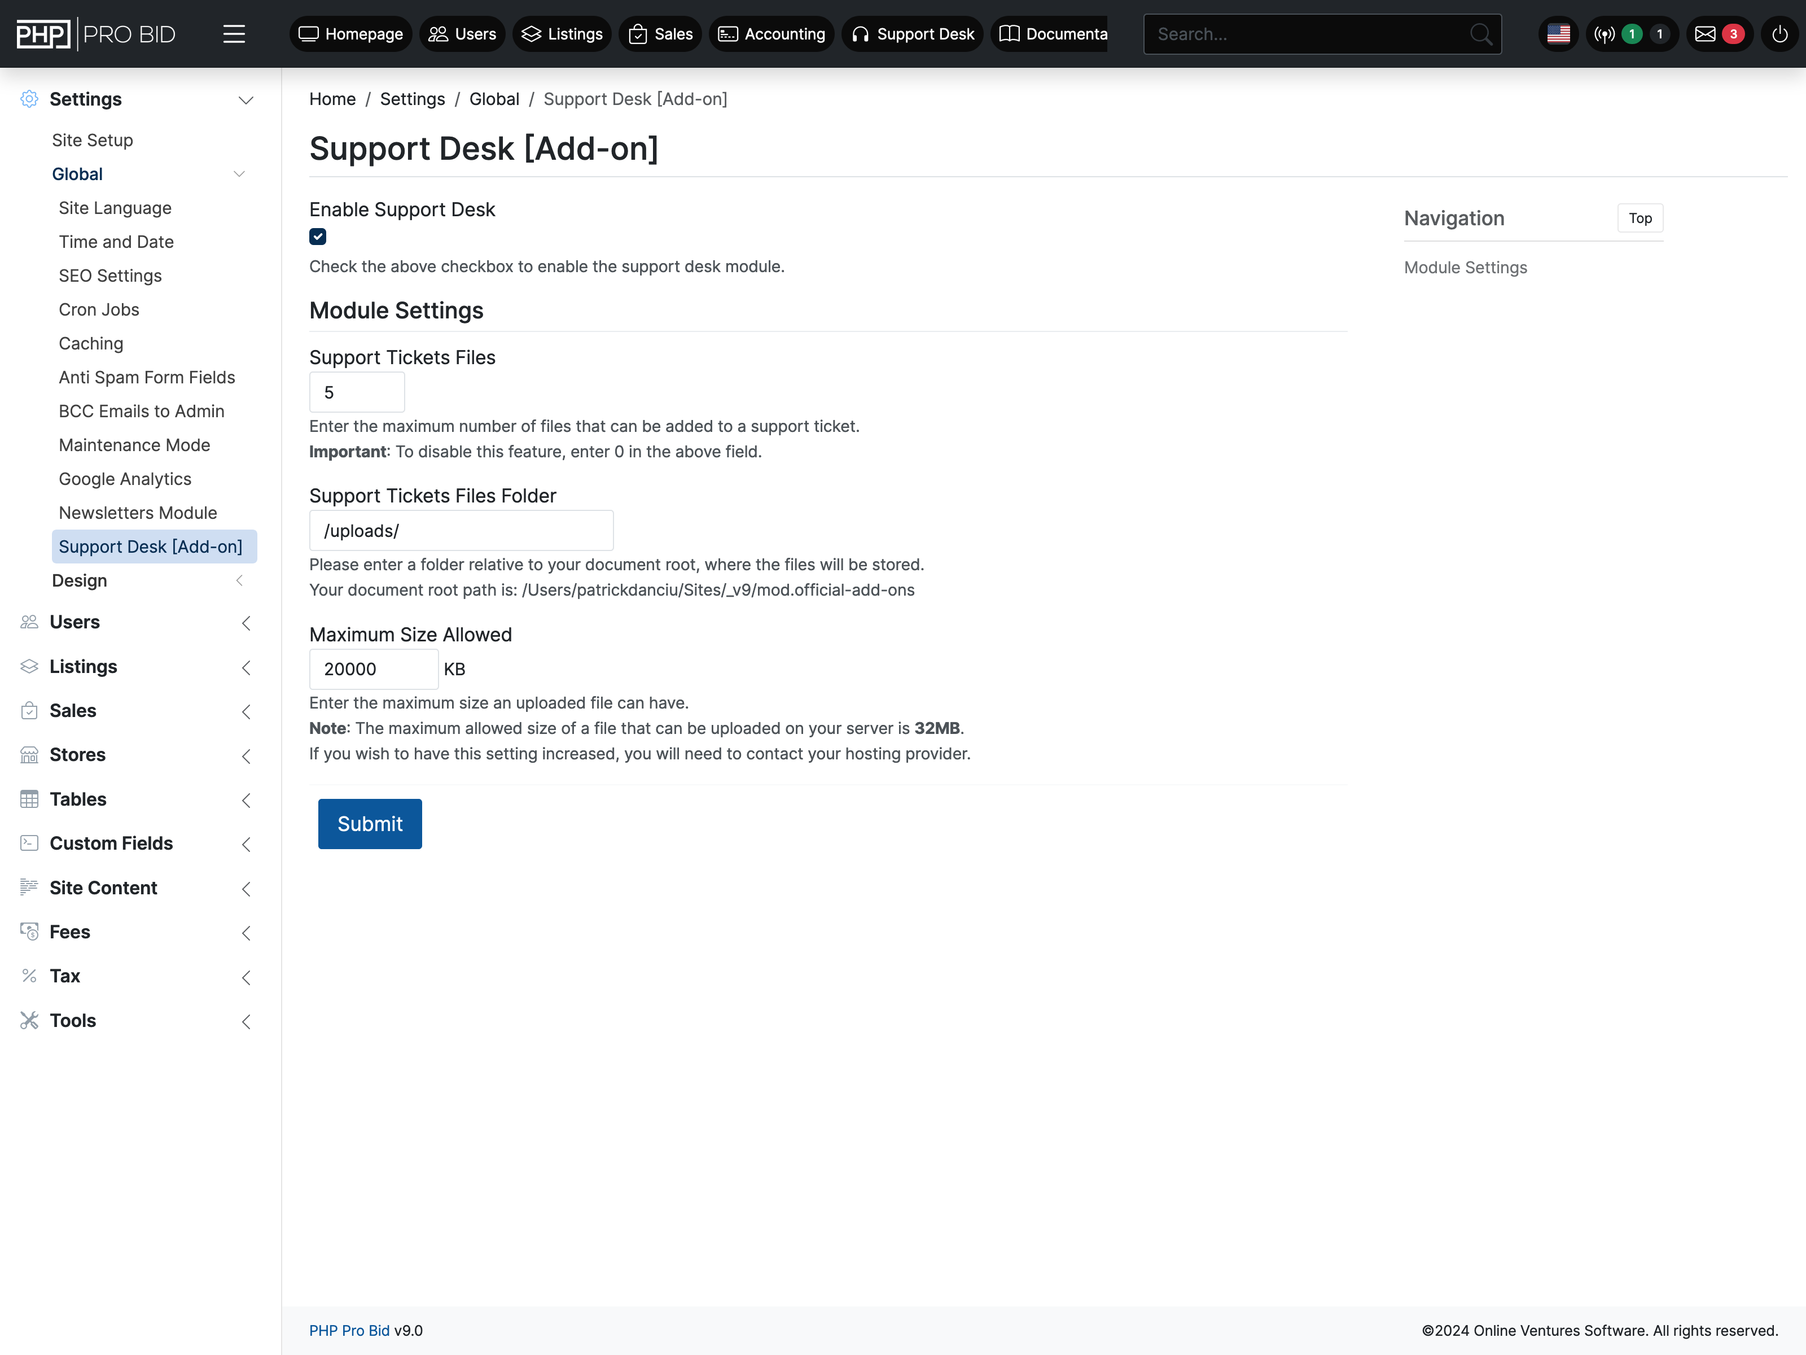Image resolution: width=1806 pixels, height=1355 pixels.
Task: Open the envelope messages icon
Action: click(x=1705, y=34)
